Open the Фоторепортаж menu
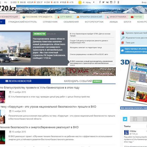The height and width of the screenshot is (147, 147). pos(94,22)
